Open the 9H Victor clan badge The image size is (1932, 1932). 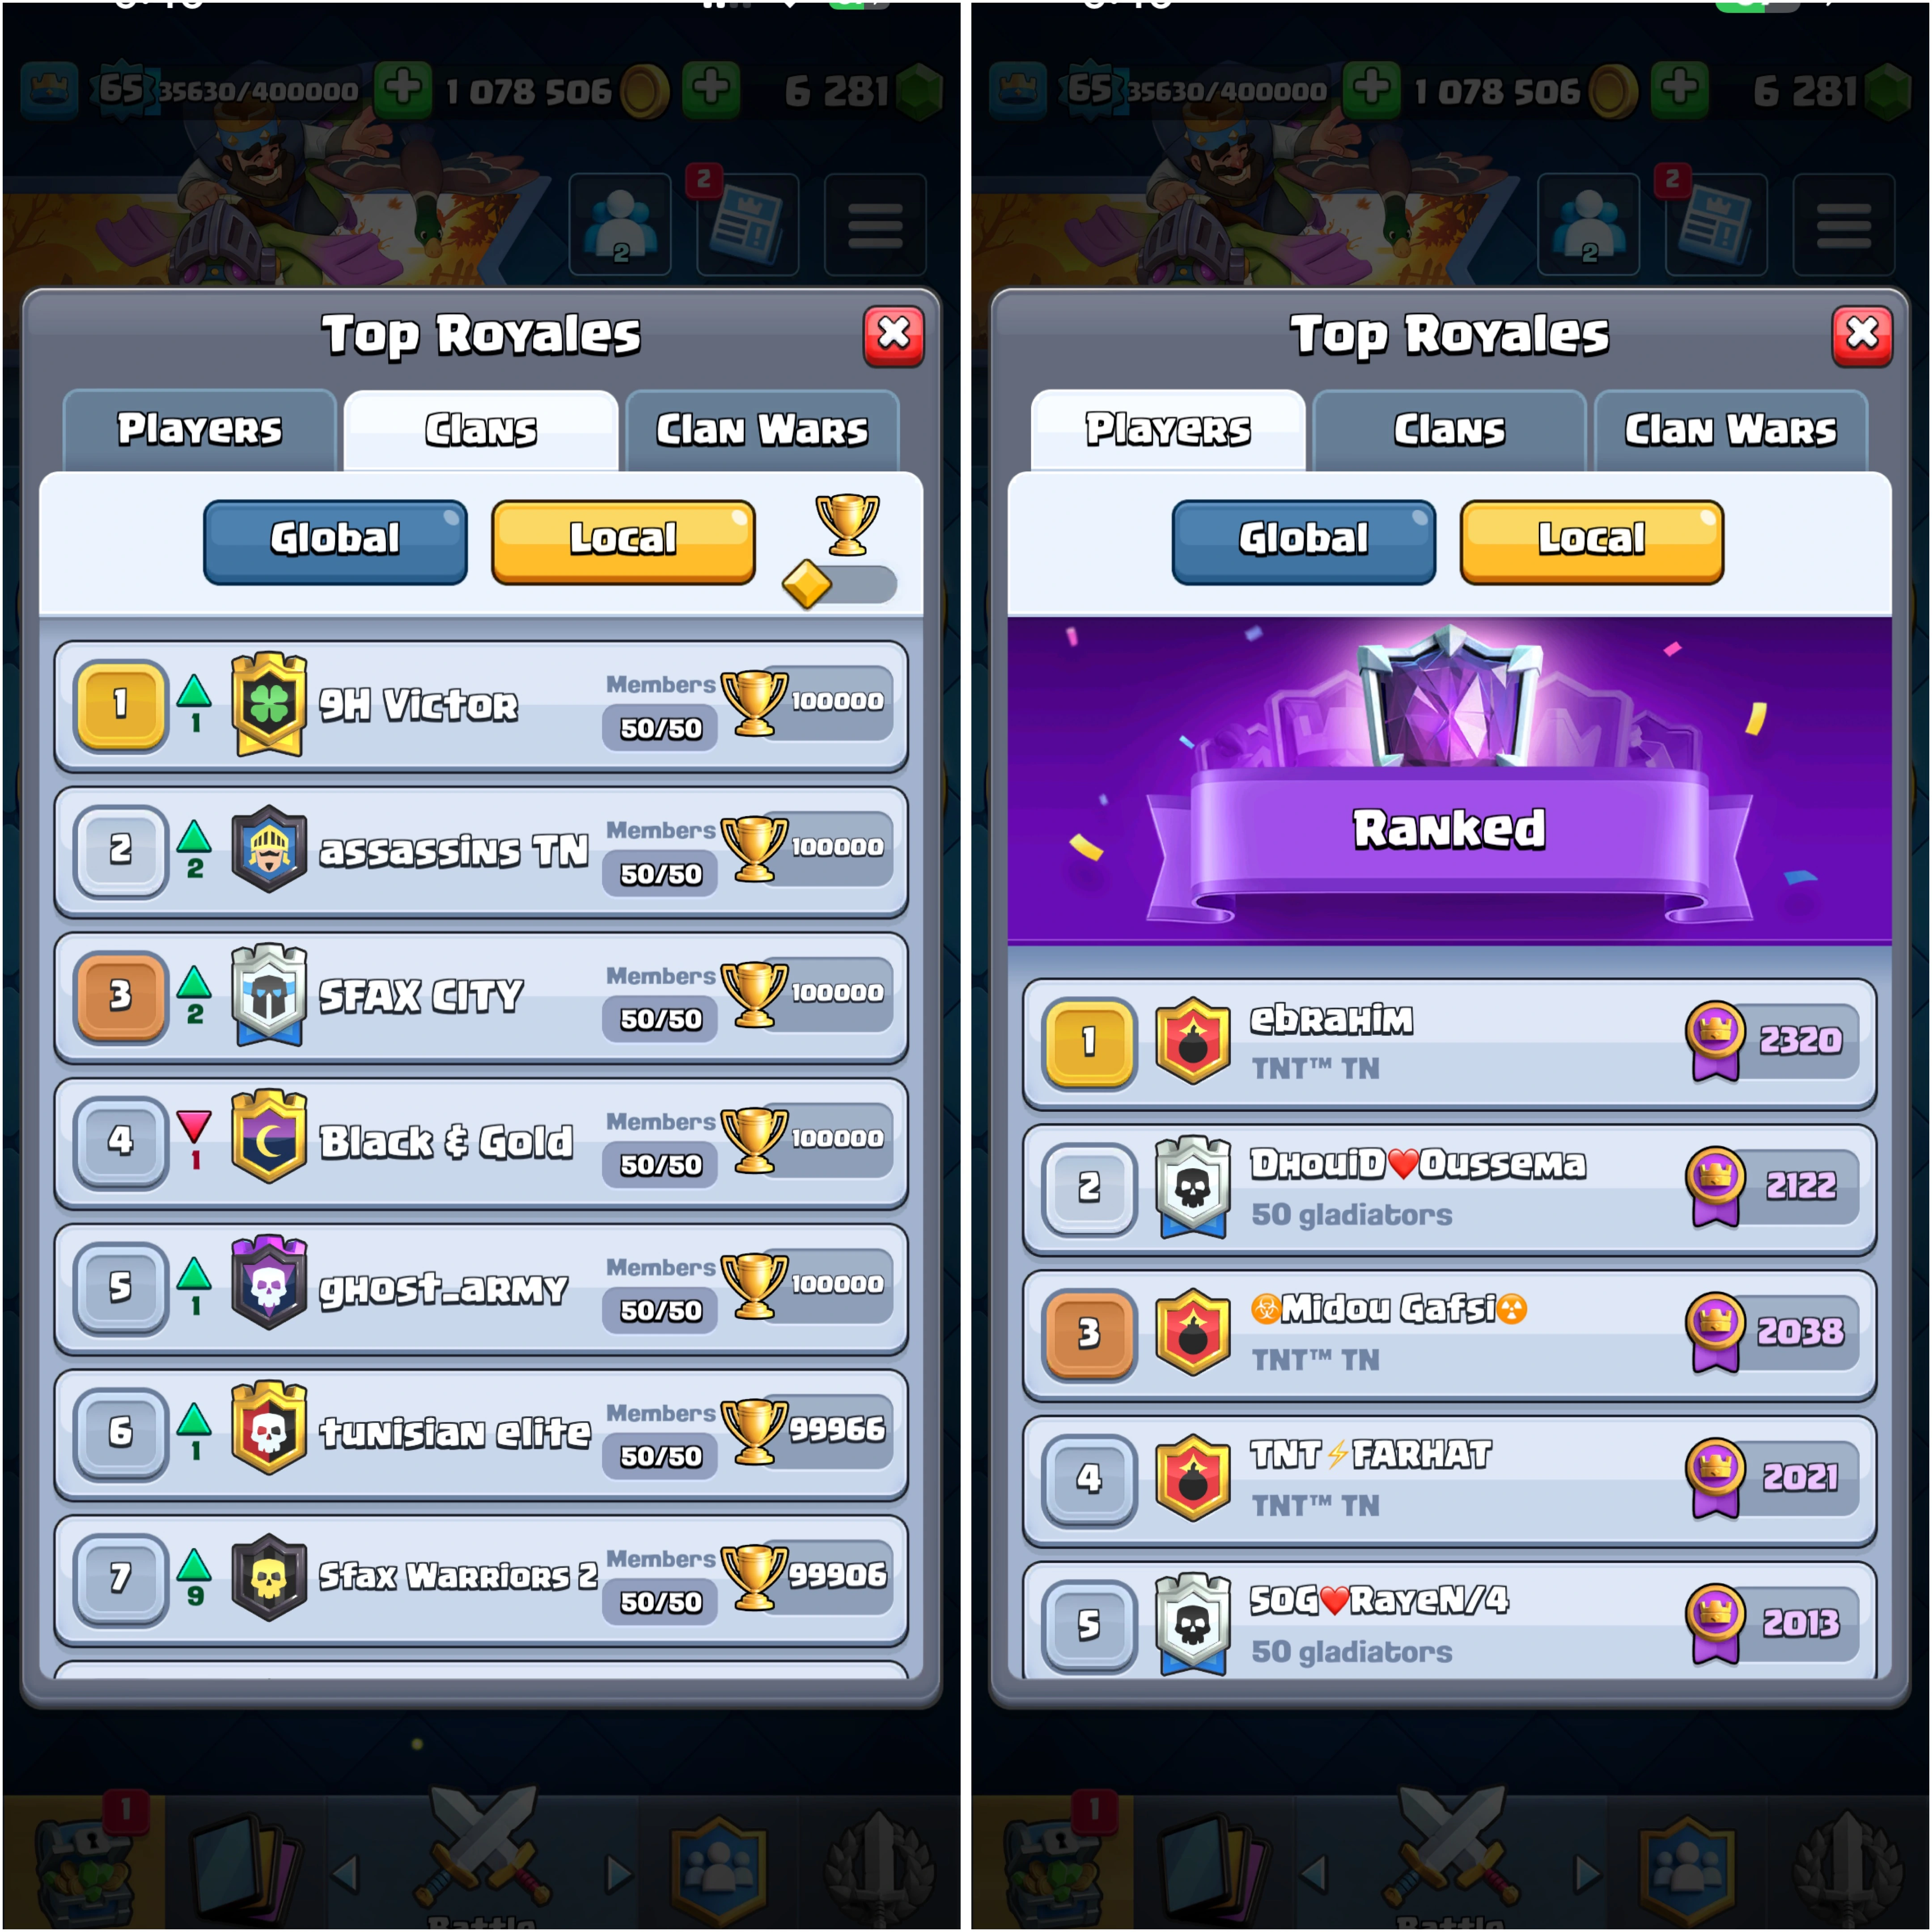[x=268, y=704]
